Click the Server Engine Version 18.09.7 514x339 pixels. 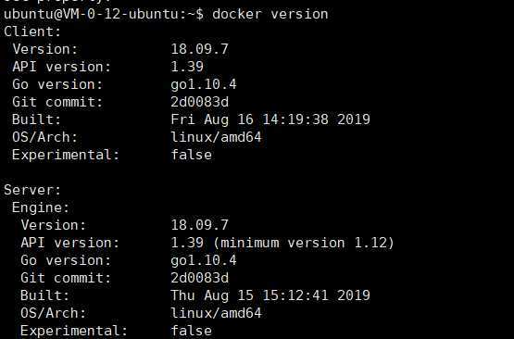tap(199, 225)
